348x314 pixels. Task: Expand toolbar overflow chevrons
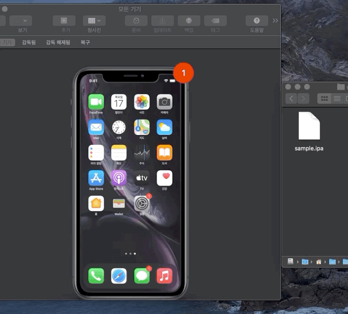pos(275,21)
